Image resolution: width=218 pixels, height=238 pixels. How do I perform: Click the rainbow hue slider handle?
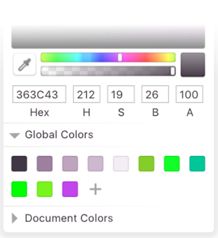click(120, 57)
